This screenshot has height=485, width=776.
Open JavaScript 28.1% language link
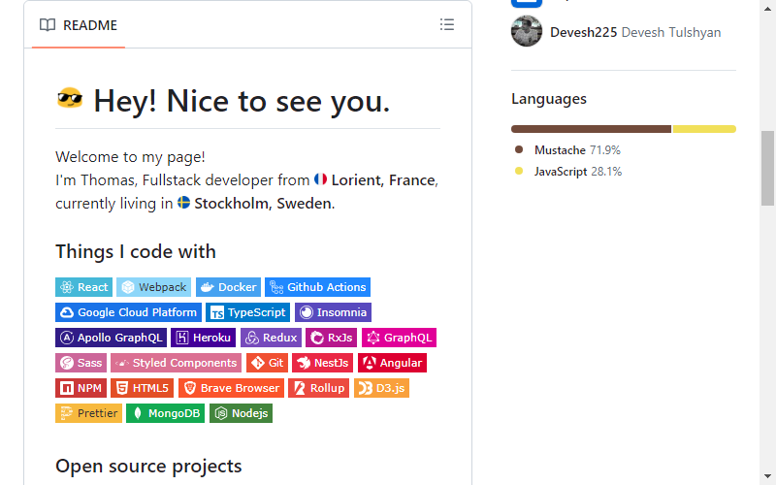point(568,172)
